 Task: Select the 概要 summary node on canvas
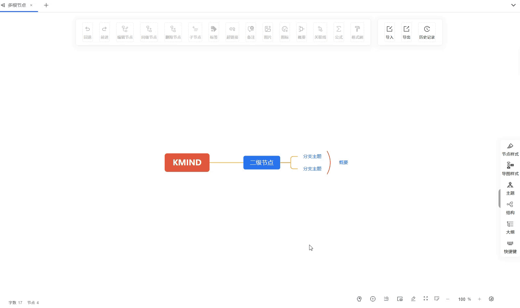click(343, 162)
